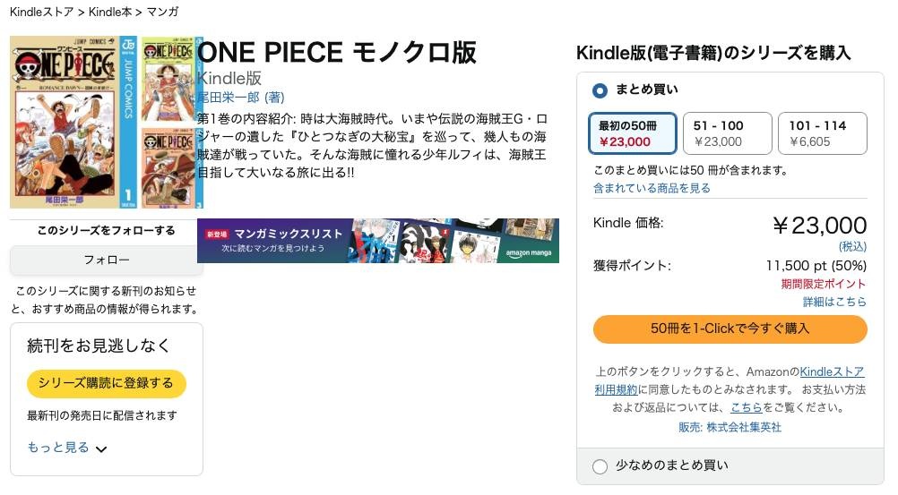Open the Kindleストア breadcrumb link

point(41,12)
